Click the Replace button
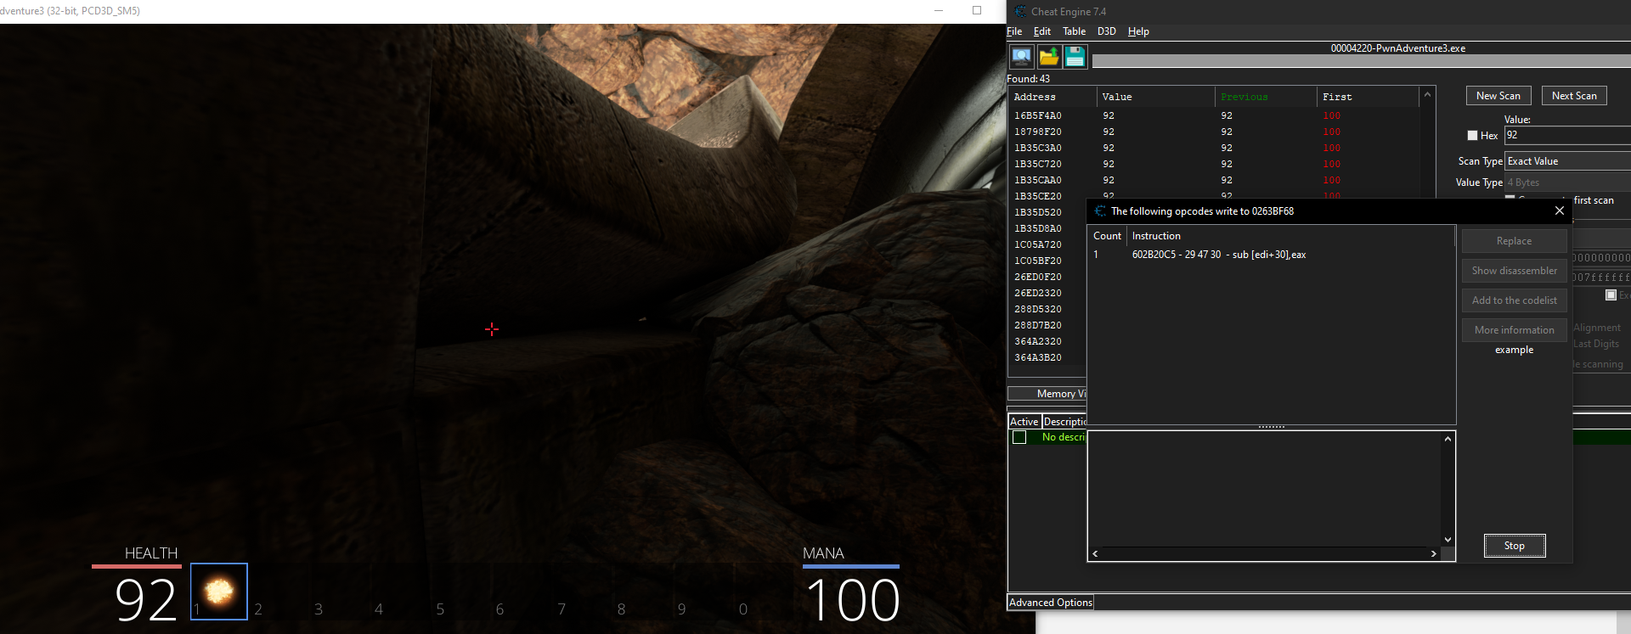Screen dimensions: 1631x634 coord(1514,241)
